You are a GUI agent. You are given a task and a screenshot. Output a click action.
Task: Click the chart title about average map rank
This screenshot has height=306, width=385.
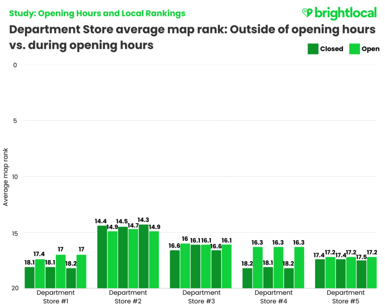(x=192, y=37)
